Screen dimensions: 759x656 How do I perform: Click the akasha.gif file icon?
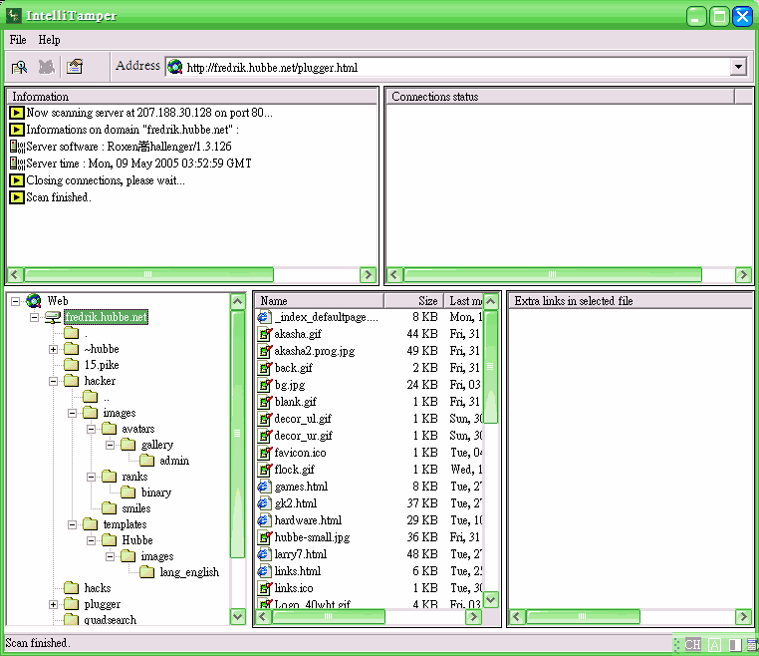pyautogui.click(x=264, y=334)
